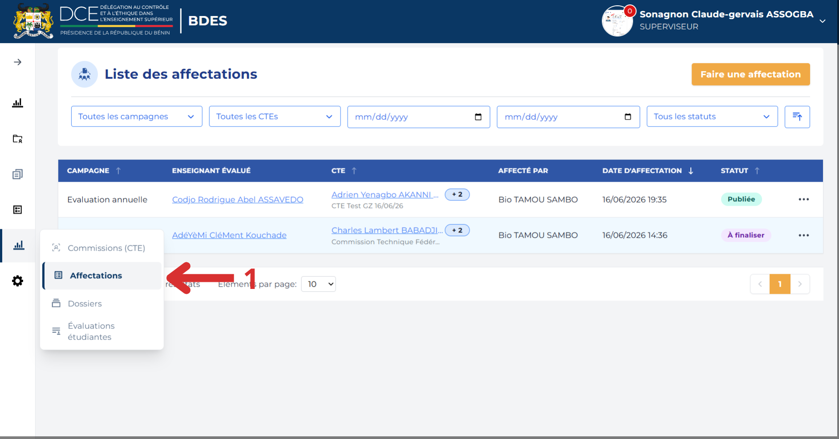The width and height of the screenshot is (839, 439).
Task: Change elements per page dropdown
Action: (x=318, y=284)
